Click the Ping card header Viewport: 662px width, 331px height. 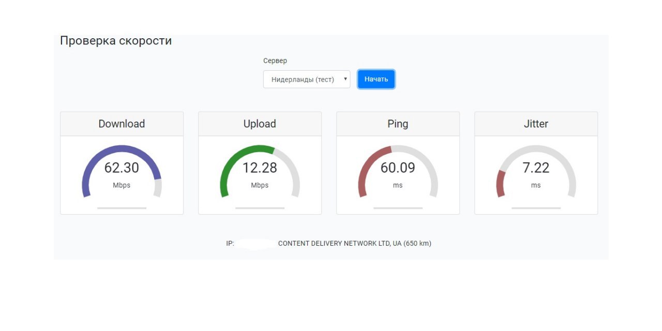(398, 124)
